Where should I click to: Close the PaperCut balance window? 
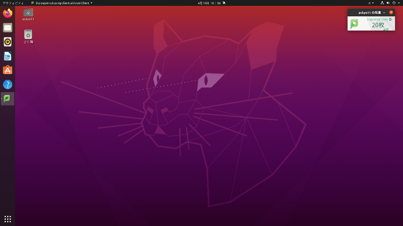coord(391,12)
